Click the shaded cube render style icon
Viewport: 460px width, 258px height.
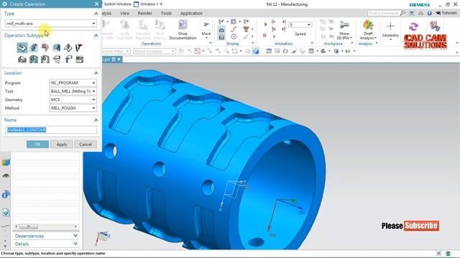(x=256, y=51)
